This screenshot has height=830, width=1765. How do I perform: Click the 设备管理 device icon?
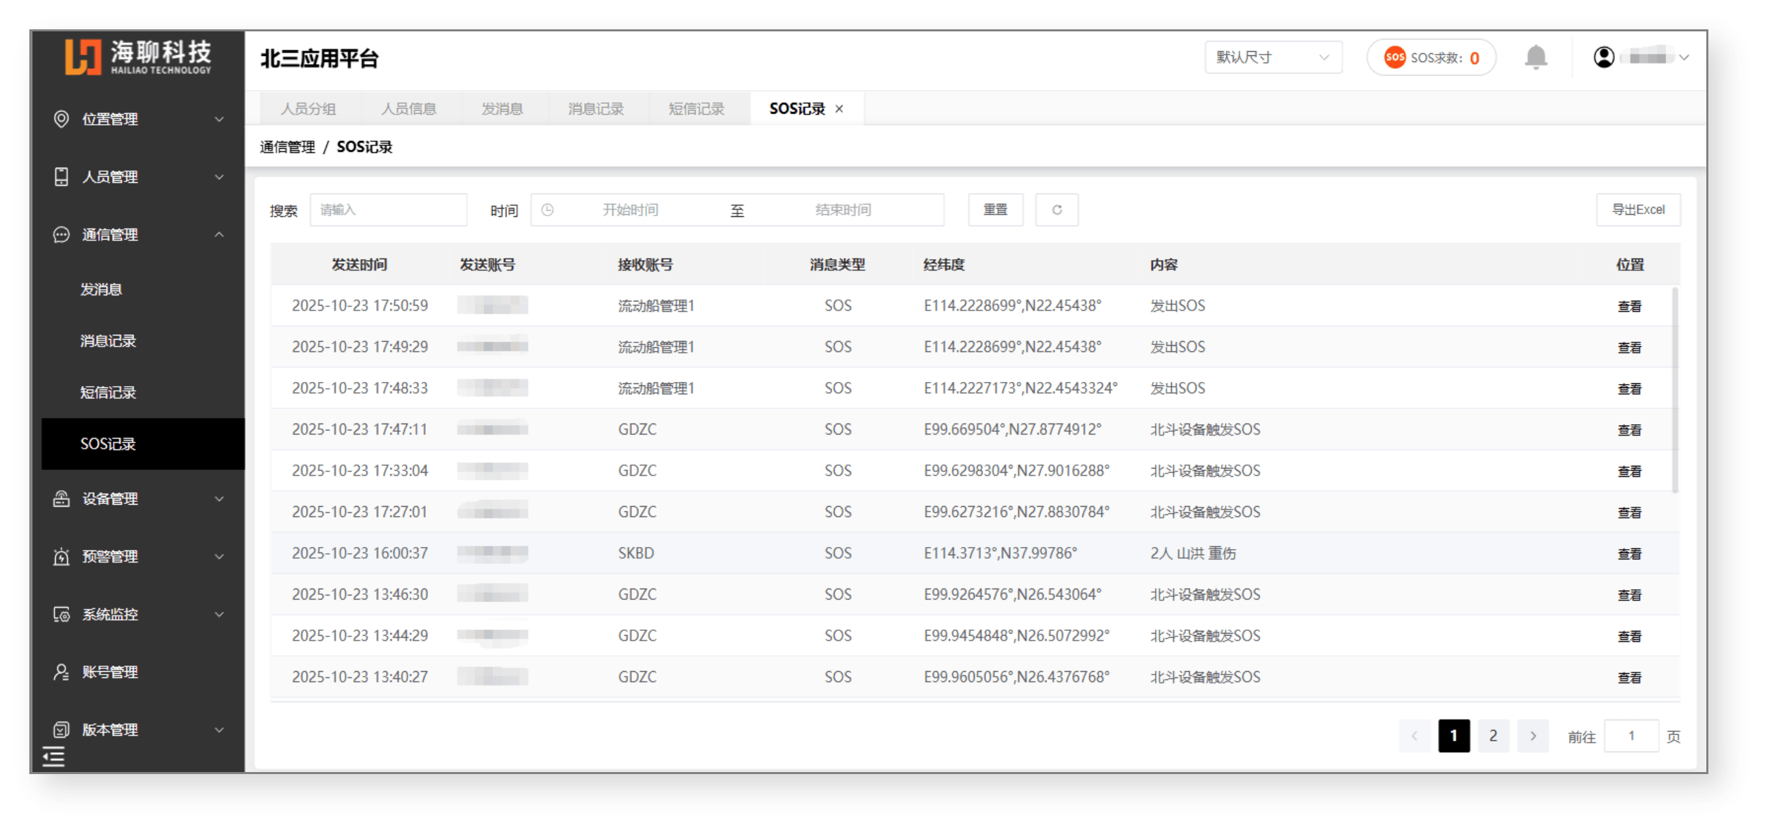coord(61,499)
